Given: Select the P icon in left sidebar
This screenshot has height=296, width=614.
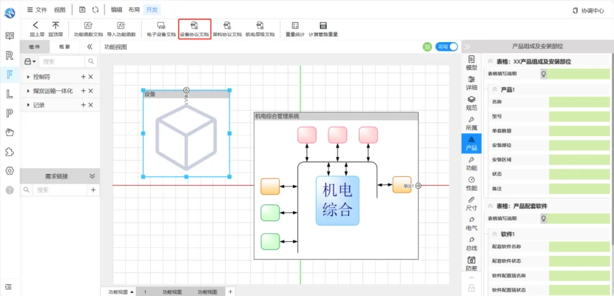Looking at the screenshot, I should (10, 113).
